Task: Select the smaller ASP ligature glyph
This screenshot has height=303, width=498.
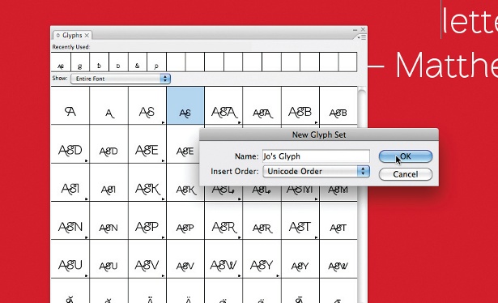Action: click(185, 220)
